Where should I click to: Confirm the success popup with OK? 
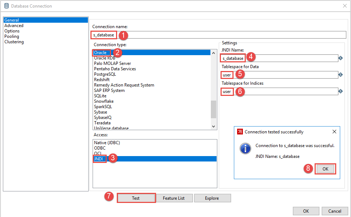point(325,169)
